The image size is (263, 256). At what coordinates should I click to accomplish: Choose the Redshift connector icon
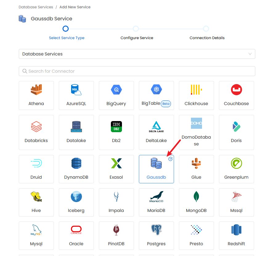click(236, 230)
